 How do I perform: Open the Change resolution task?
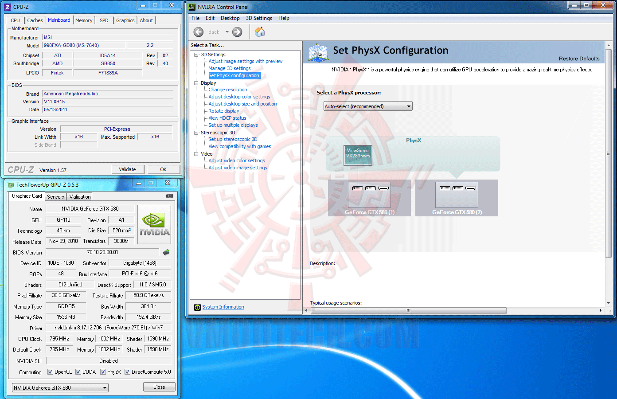(x=228, y=90)
